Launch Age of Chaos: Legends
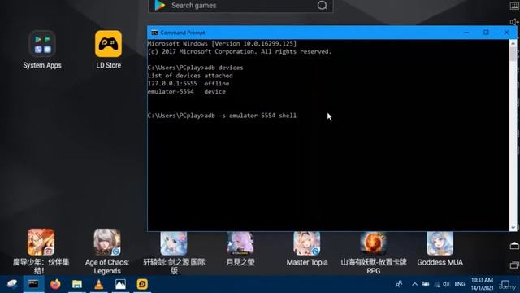 pos(107,242)
